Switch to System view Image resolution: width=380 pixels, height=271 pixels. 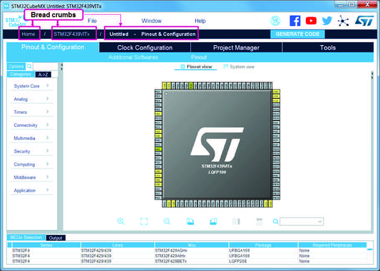click(239, 67)
